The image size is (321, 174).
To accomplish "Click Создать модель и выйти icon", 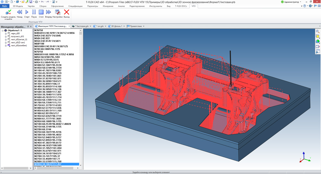I will point(8,12).
